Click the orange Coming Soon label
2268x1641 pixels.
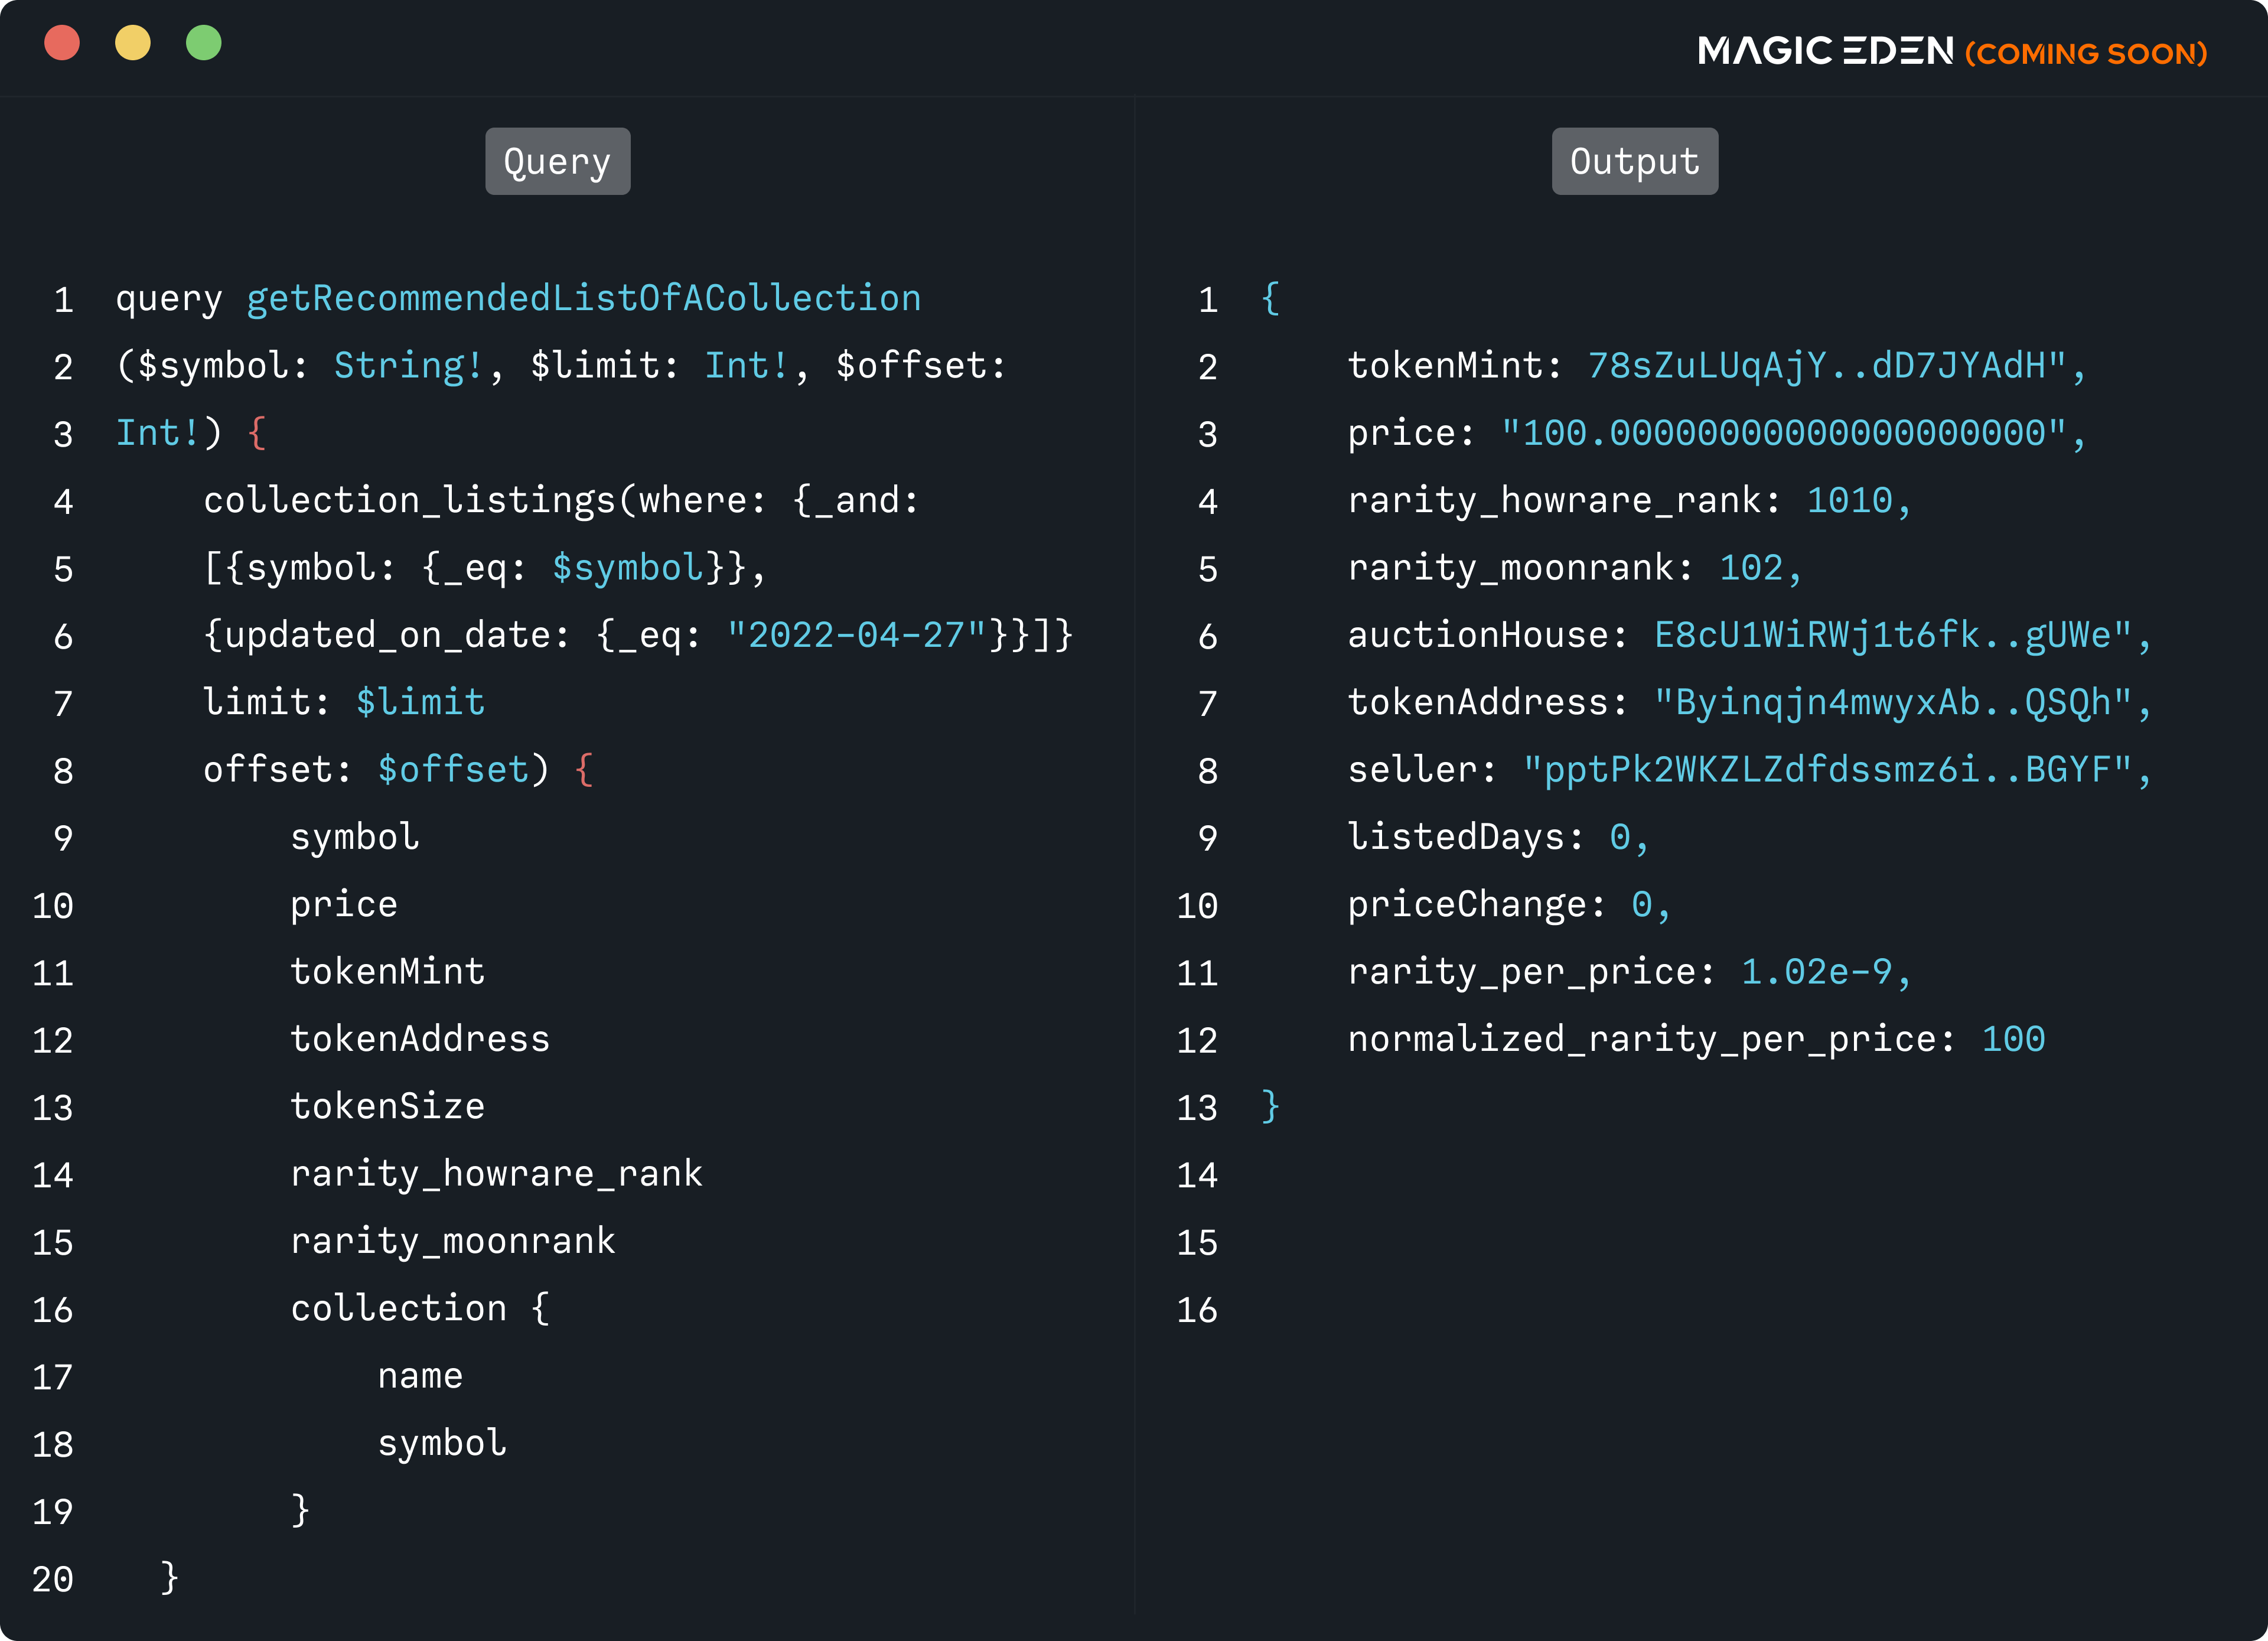tap(2086, 53)
